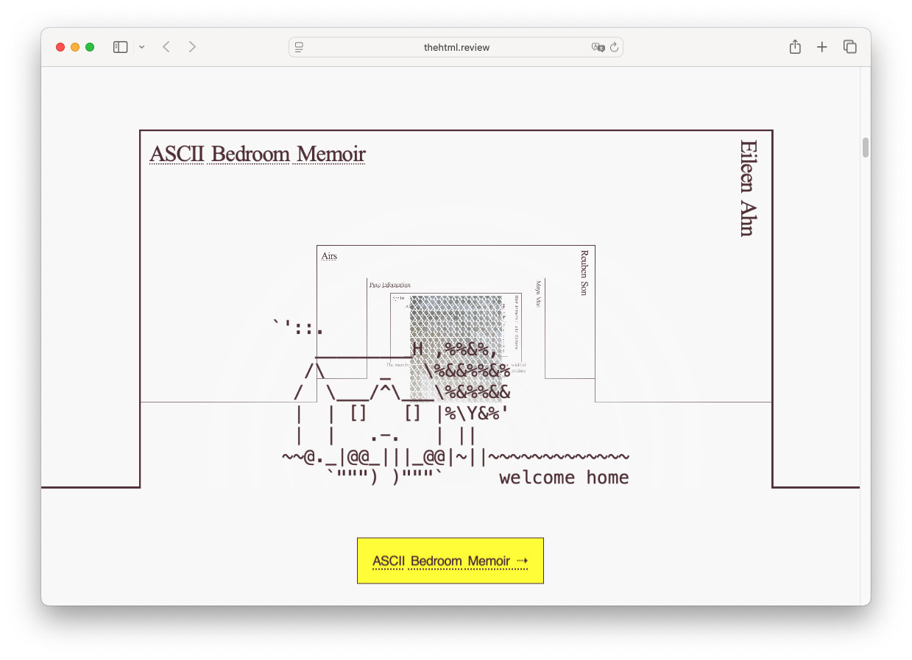Viewport: 912px width, 660px height.
Task: Click the thehtml.review address field
Action: pos(456,47)
